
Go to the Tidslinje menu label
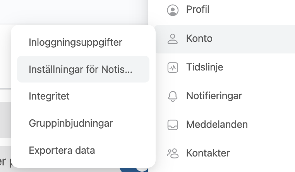click(204, 67)
